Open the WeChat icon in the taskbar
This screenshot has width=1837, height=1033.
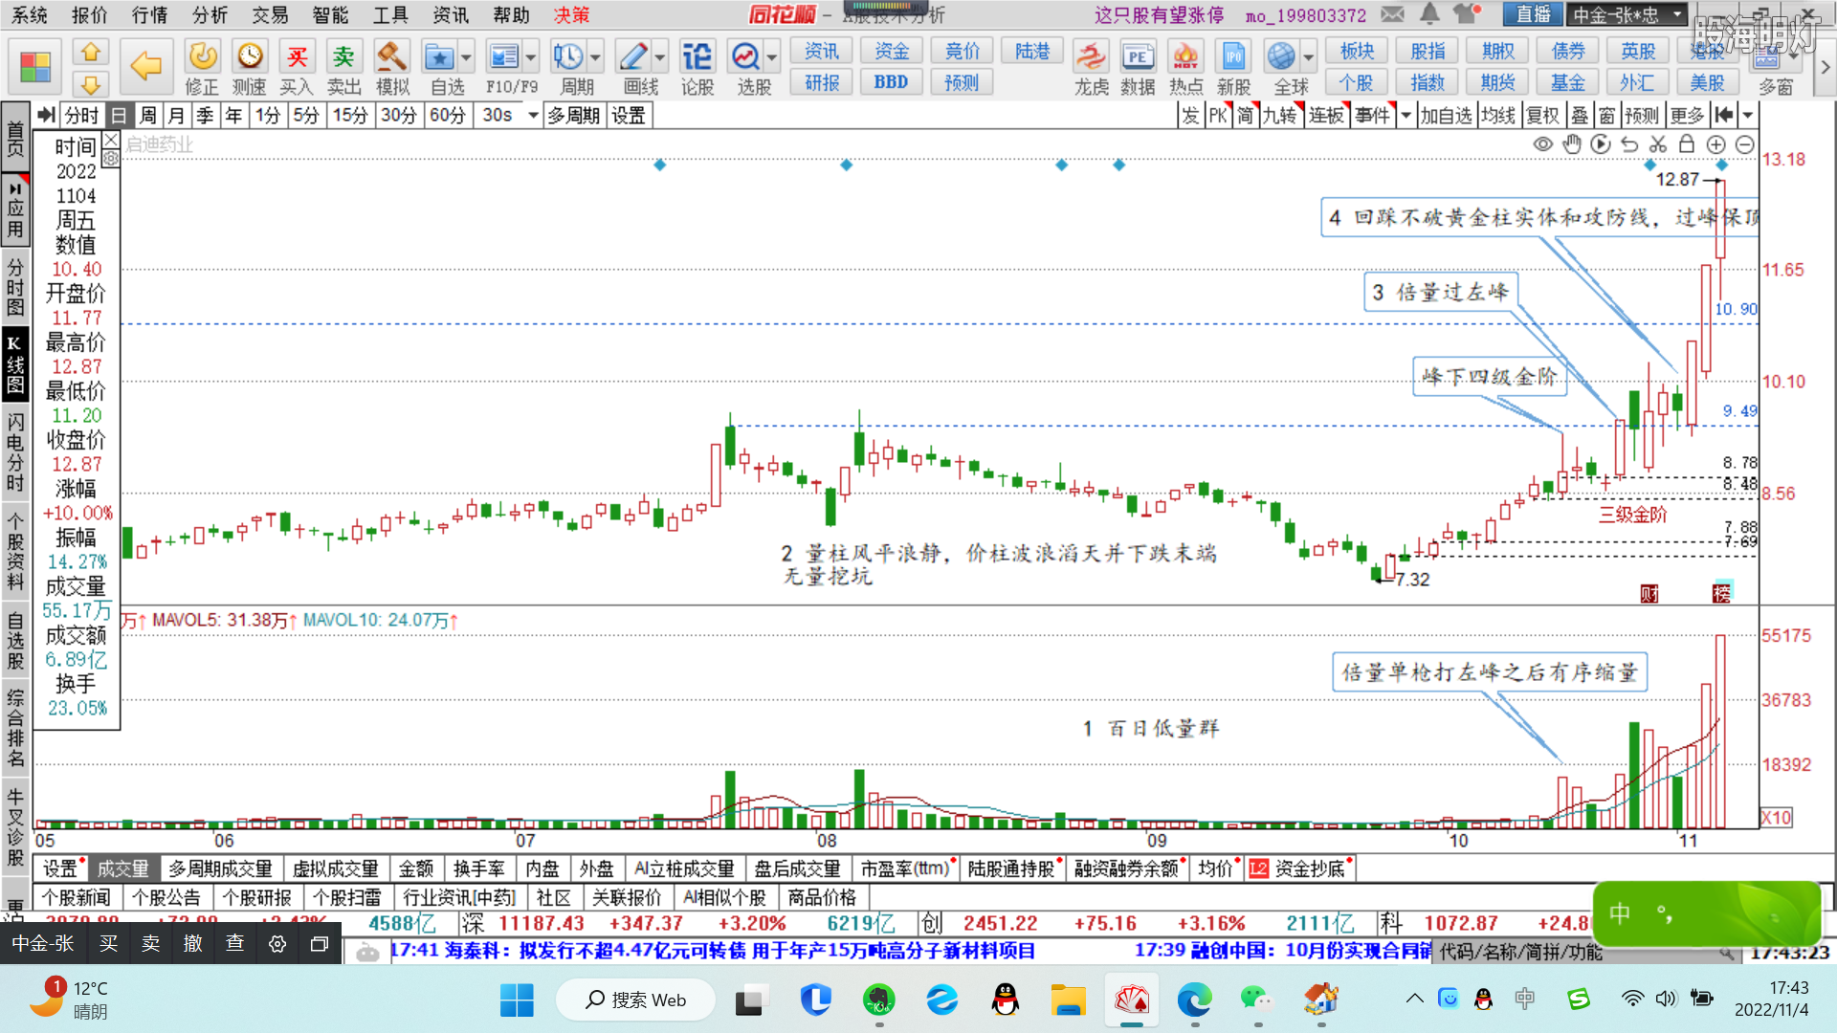(x=1256, y=1000)
